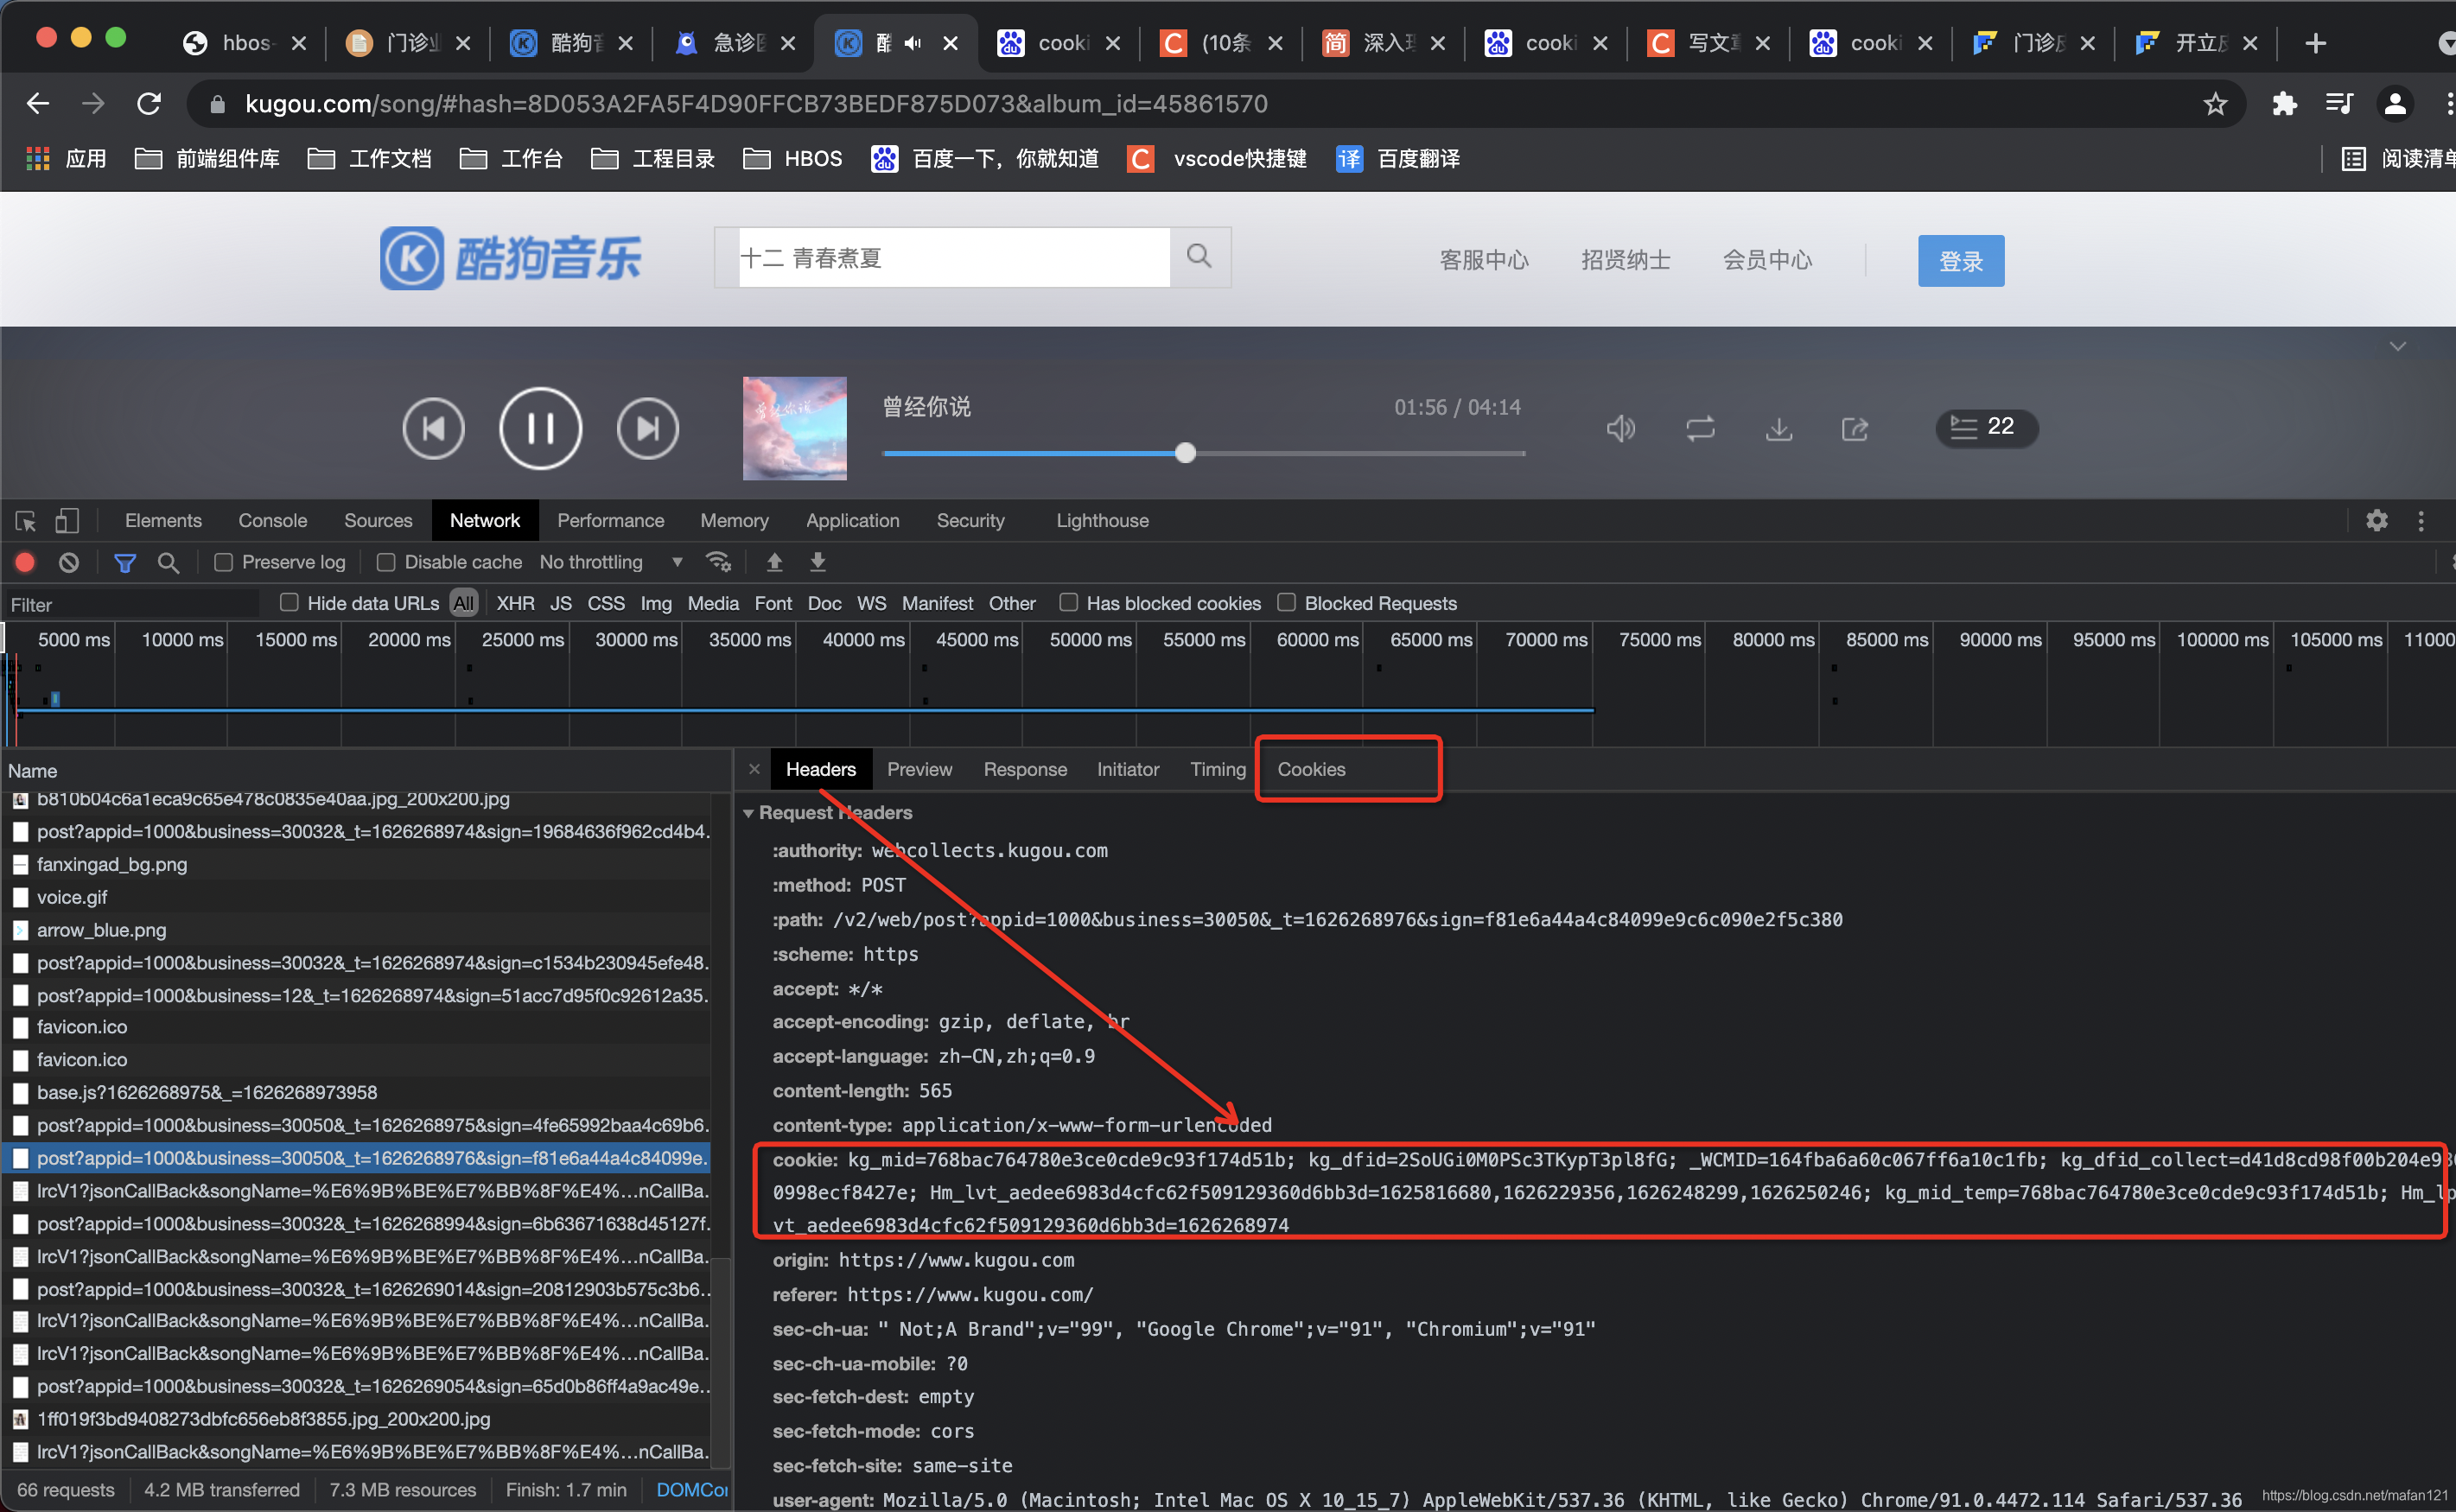Toggle the device toolbar icon in DevTools
2456x1512 pixels.
[x=67, y=521]
